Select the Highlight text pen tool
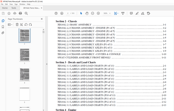 pyautogui.click(x=137, y=13)
